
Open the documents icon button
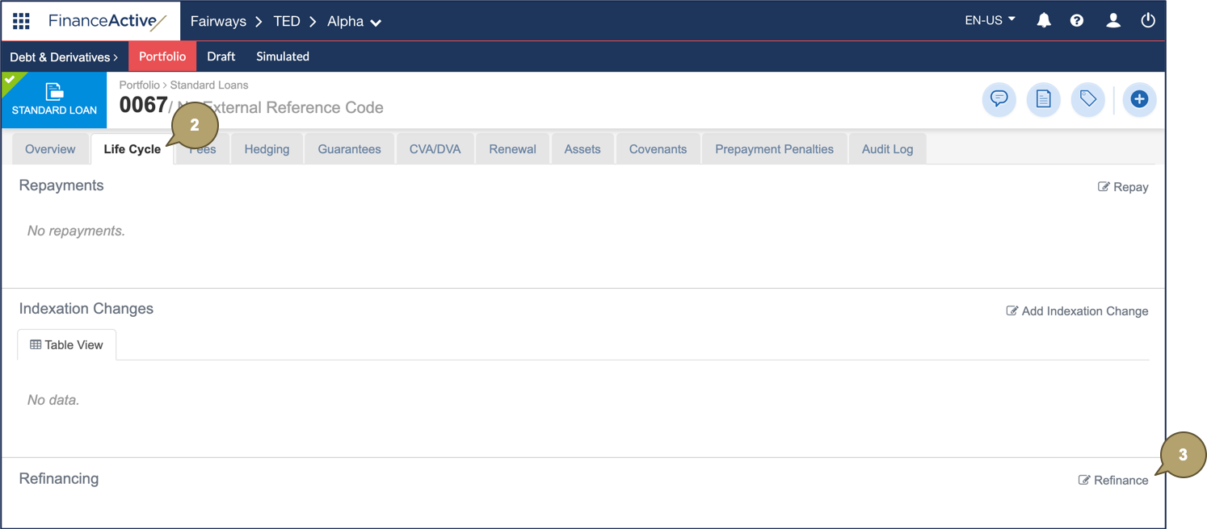[1044, 99]
